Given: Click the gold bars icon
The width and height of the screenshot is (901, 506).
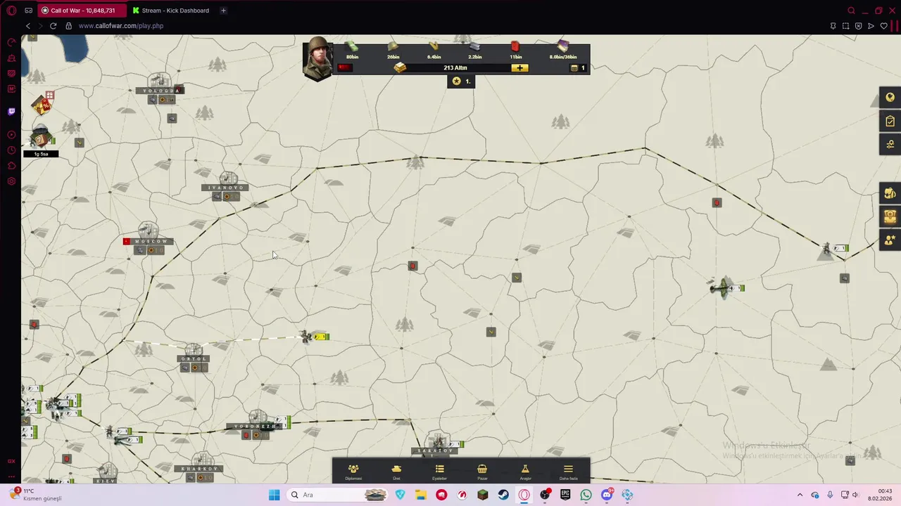Looking at the screenshot, I should click(400, 68).
